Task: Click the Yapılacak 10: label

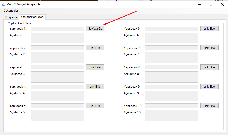Action: [x=133, y=106]
